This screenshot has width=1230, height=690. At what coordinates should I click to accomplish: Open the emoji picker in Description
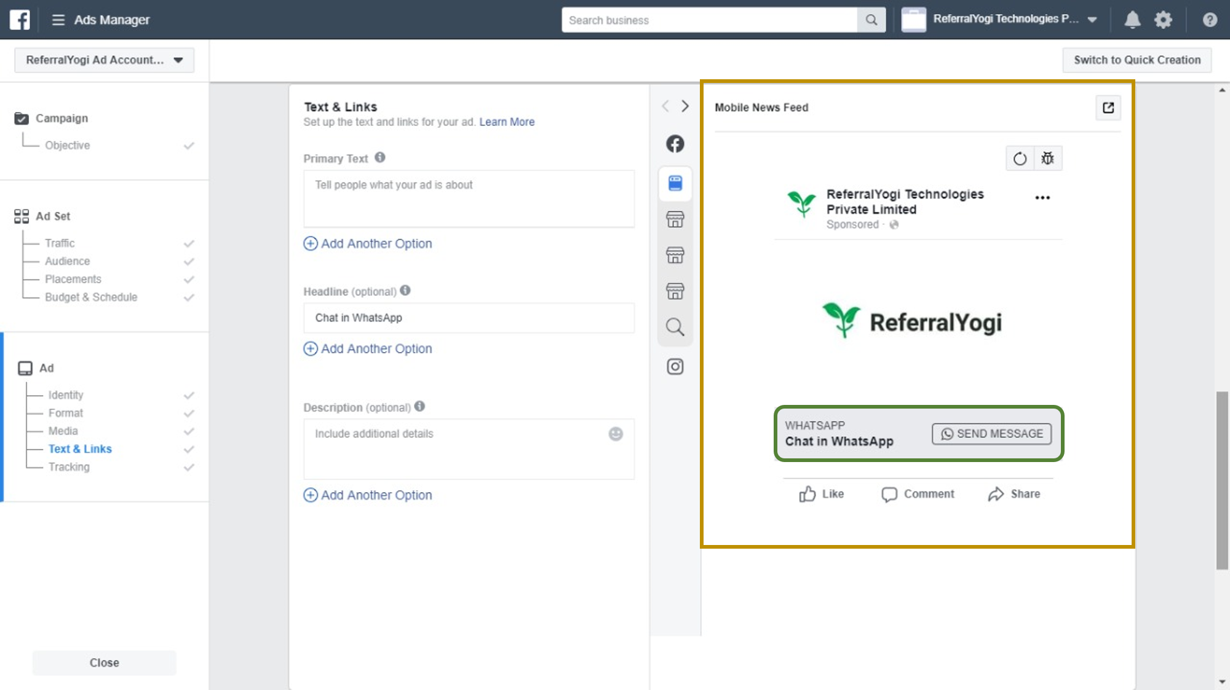[x=616, y=434]
